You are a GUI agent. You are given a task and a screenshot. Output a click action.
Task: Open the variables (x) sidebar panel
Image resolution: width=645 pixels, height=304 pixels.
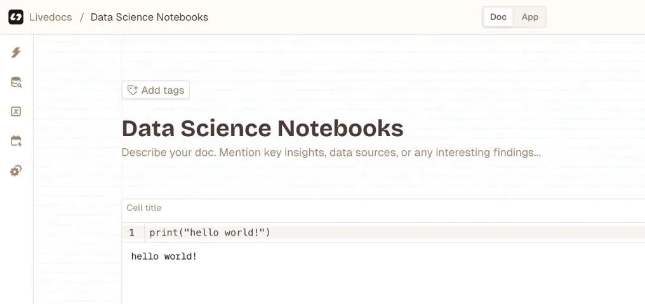point(17,111)
